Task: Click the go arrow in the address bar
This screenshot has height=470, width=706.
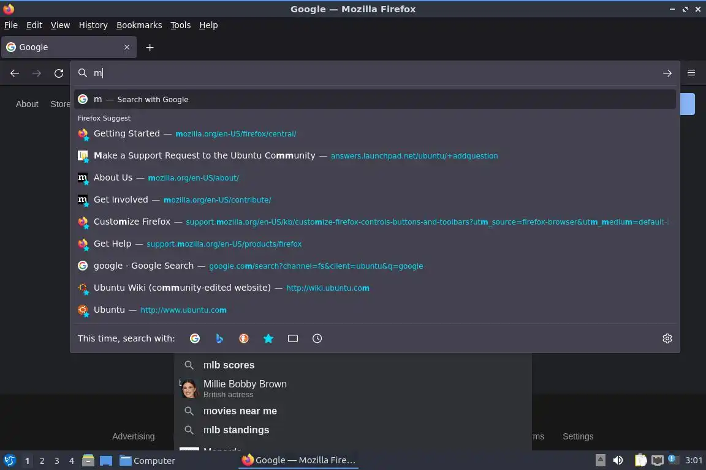Action: (667, 73)
